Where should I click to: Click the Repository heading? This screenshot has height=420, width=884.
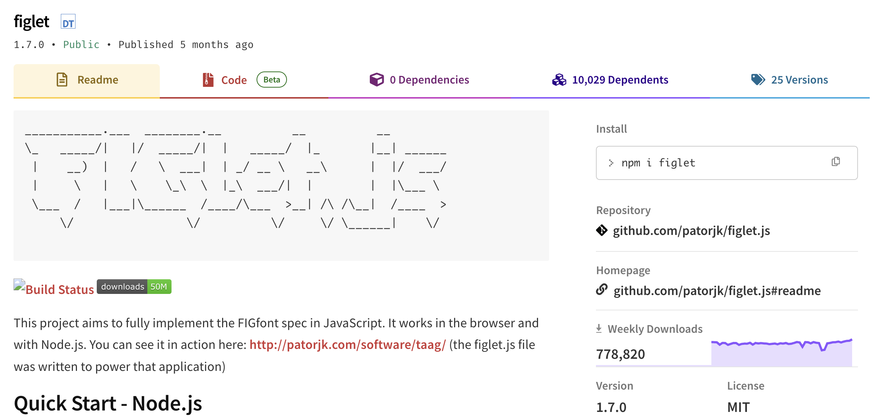[623, 210]
